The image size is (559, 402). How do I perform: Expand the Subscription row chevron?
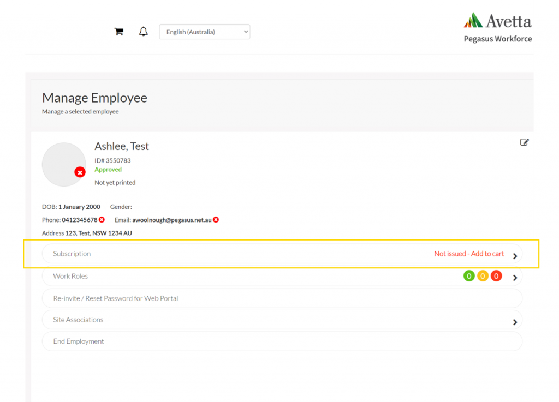(x=515, y=256)
